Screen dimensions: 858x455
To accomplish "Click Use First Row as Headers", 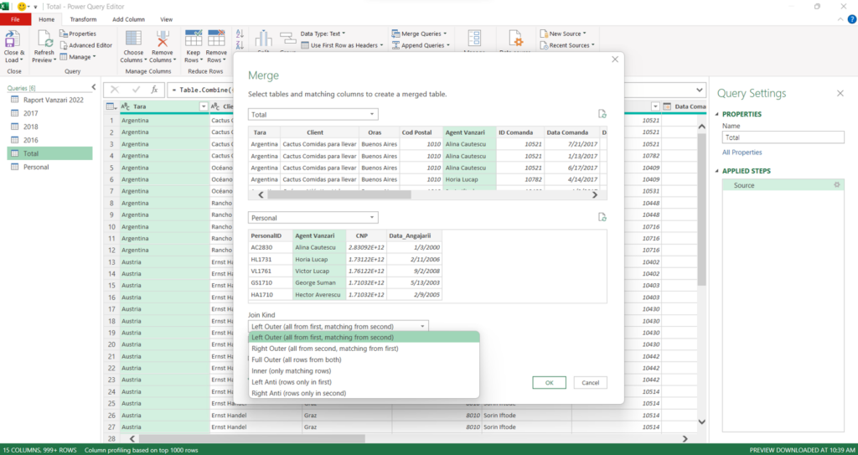I will (x=342, y=45).
